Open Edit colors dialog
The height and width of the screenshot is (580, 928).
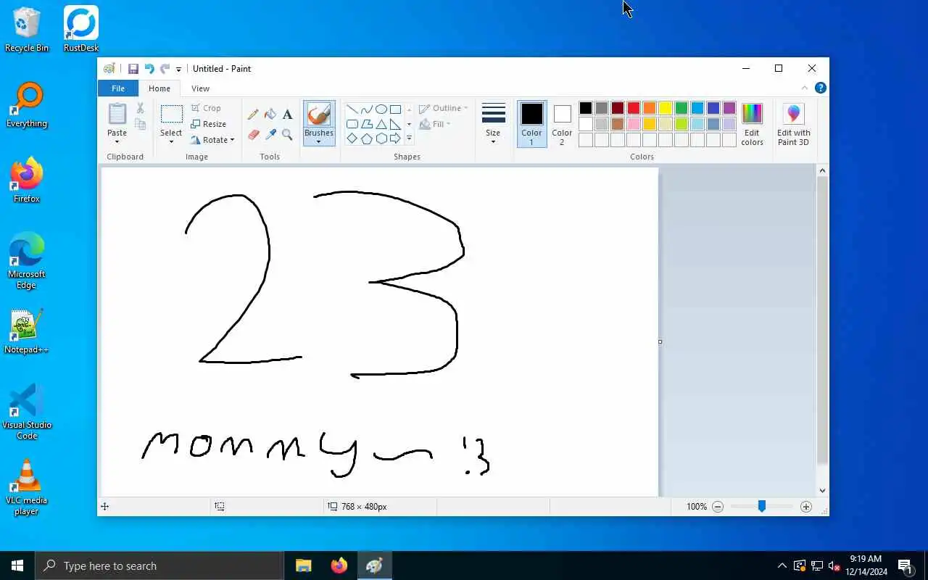coord(752,124)
